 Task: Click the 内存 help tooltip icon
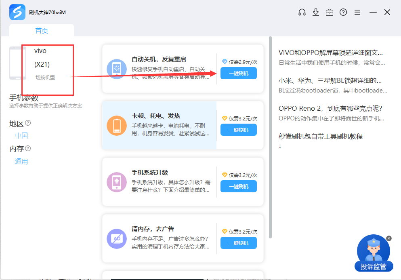[28, 148]
